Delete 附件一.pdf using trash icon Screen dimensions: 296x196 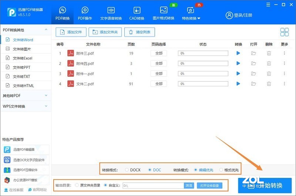[x=269, y=74]
